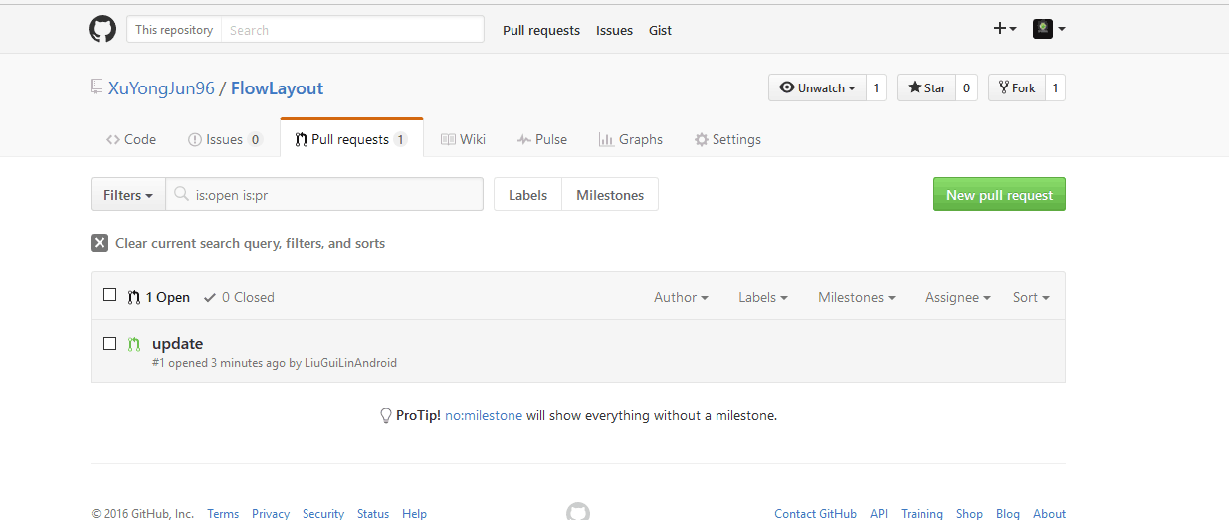
Task: Open the Help footer link
Action: click(x=414, y=514)
